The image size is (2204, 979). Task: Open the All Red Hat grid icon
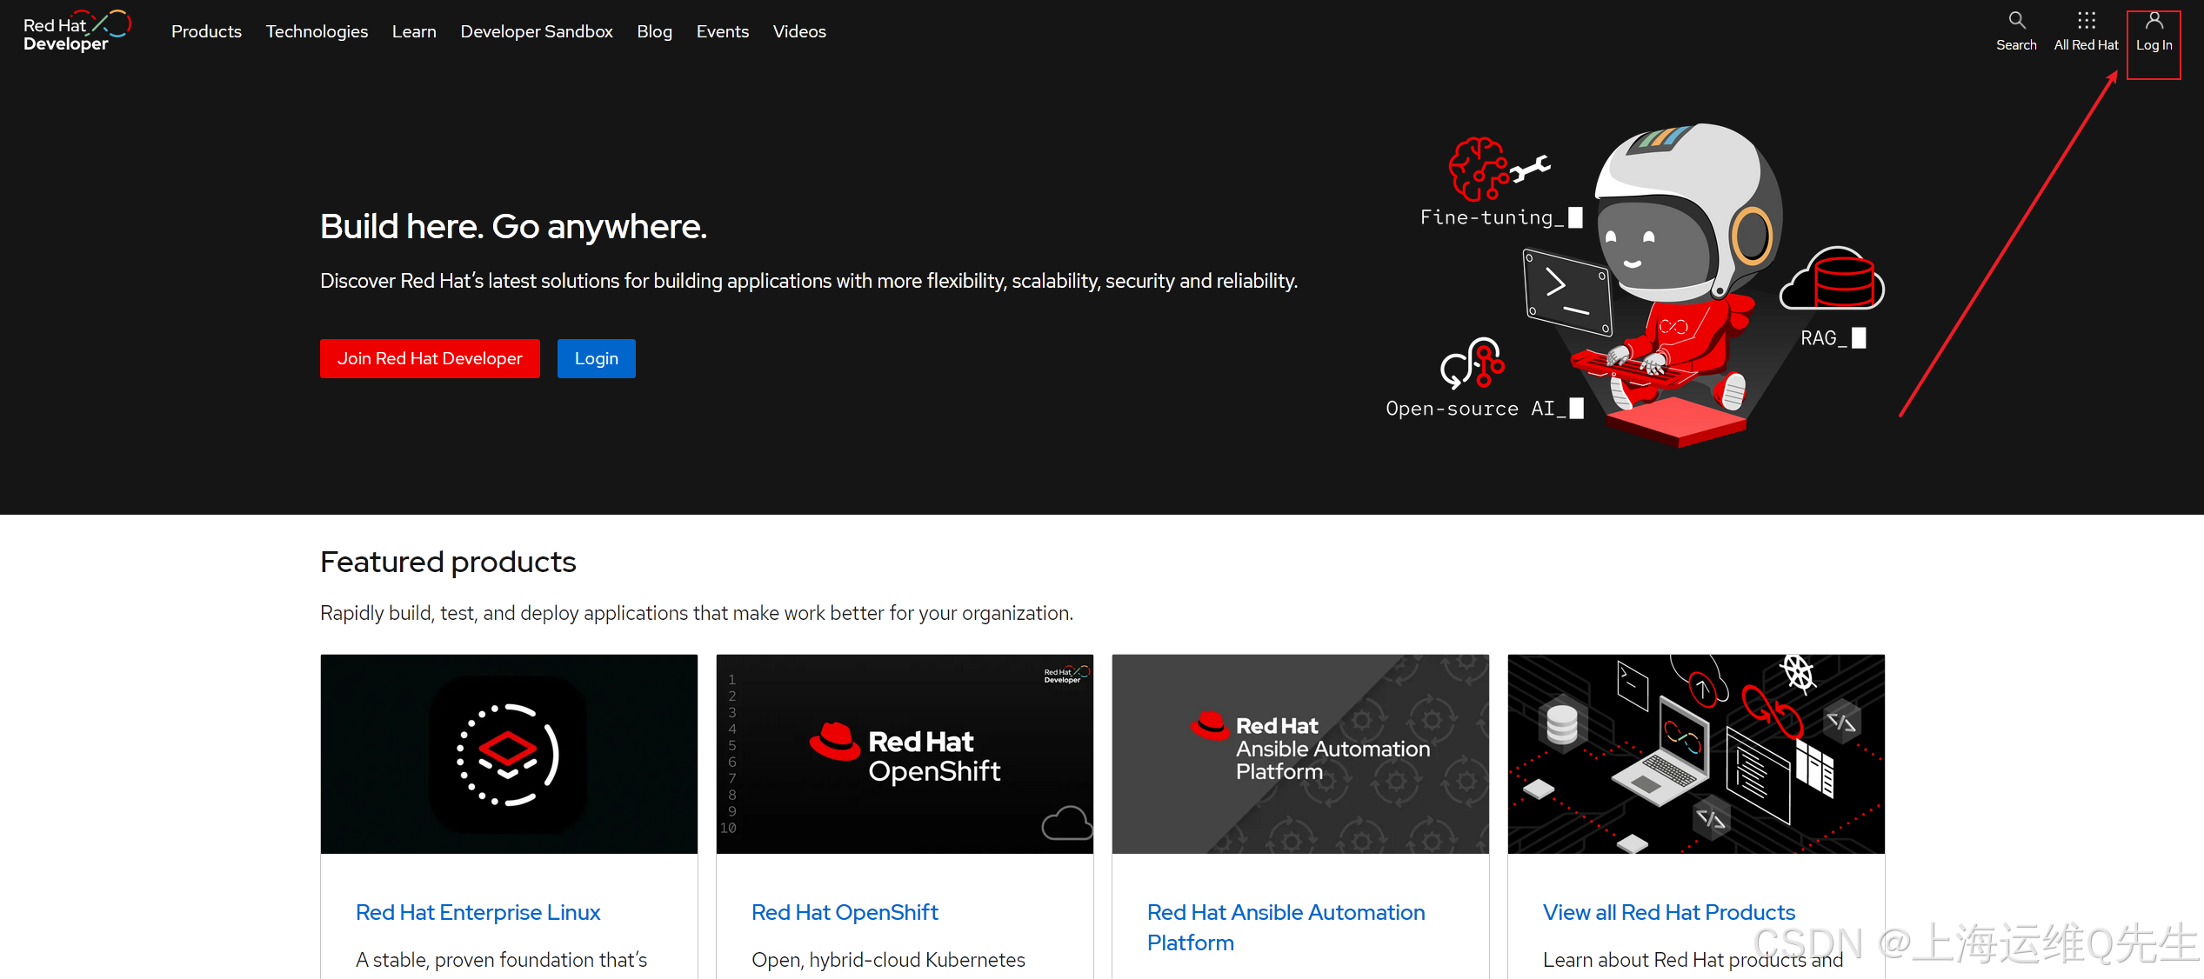[x=2086, y=21]
